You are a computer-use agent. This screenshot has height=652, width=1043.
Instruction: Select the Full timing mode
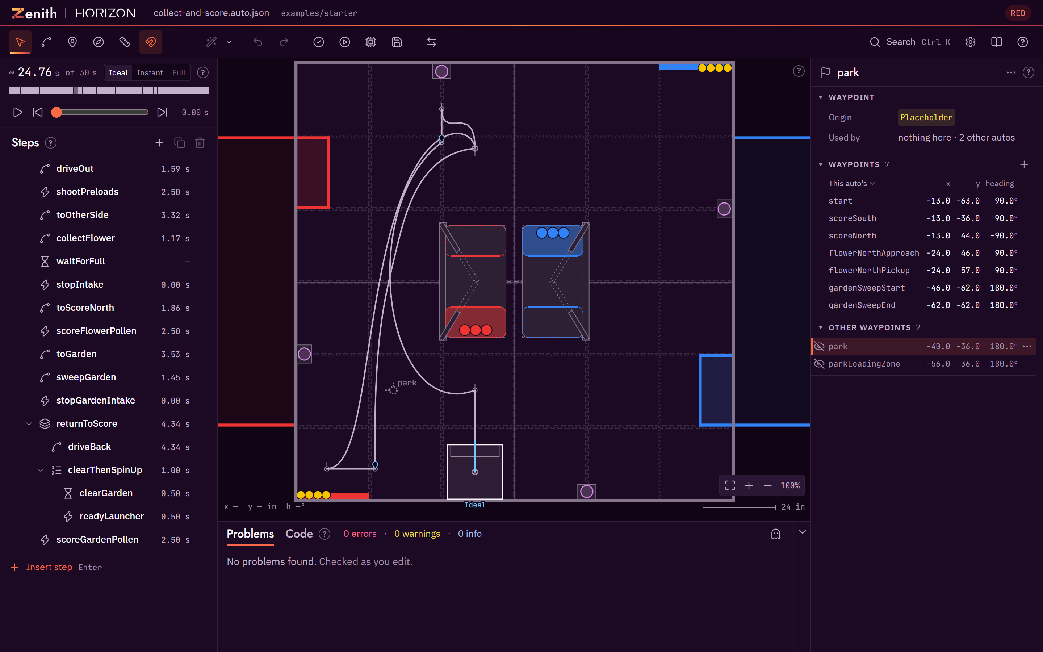(x=179, y=72)
